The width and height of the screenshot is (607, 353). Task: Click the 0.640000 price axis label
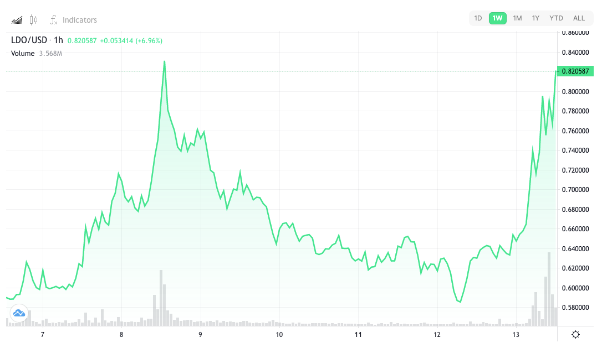point(575,249)
